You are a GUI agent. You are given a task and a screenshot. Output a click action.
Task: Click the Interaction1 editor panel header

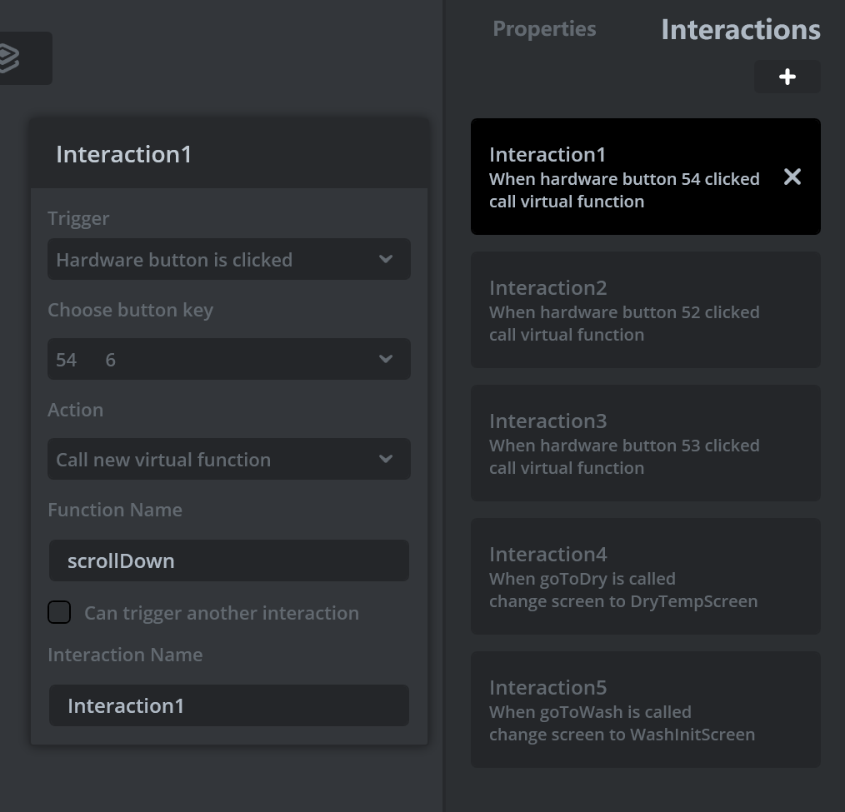click(229, 154)
